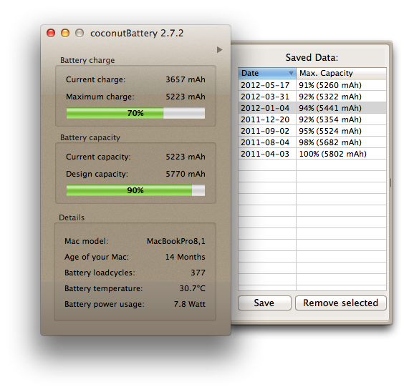Click the coconutBattery 2.7.2 title bar
Screen dimensions: 404x392
tap(137, 34)
